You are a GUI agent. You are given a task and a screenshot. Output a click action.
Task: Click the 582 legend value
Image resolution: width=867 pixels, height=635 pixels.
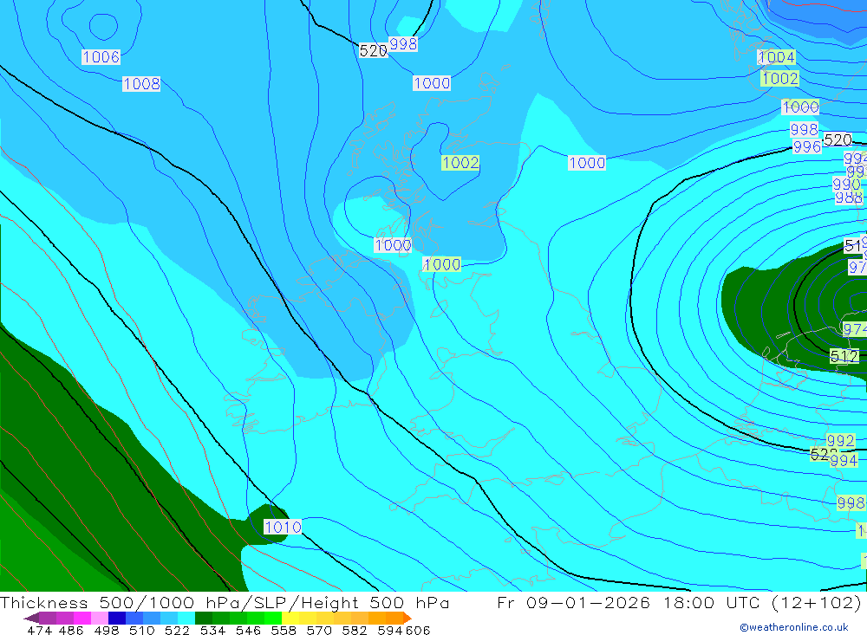point(355,631)
